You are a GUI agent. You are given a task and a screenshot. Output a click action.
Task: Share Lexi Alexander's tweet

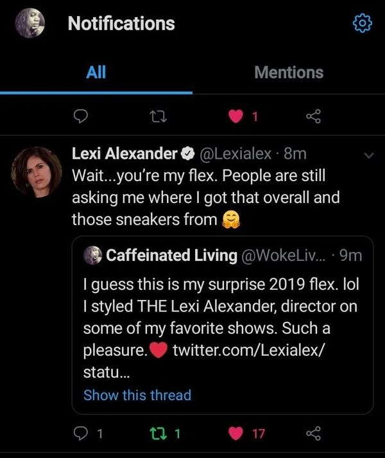click(x=313, y=434)
